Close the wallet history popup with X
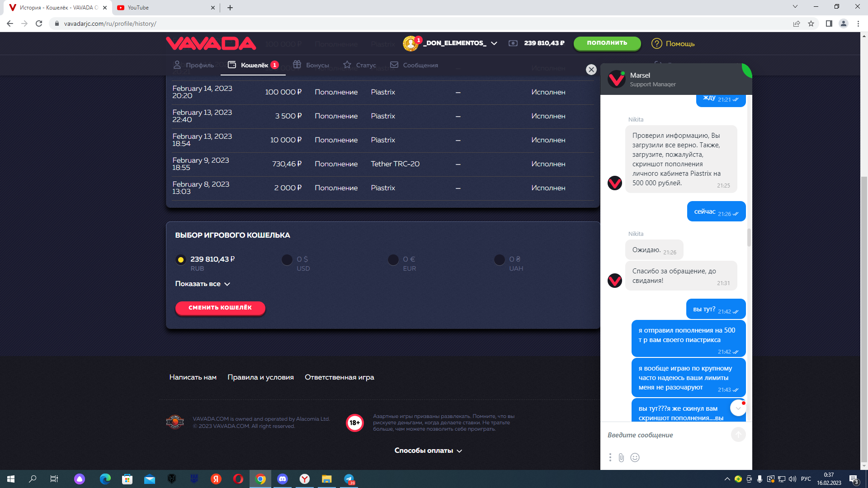The height and width of the screenshot is (488, 868). coord(591,70)
